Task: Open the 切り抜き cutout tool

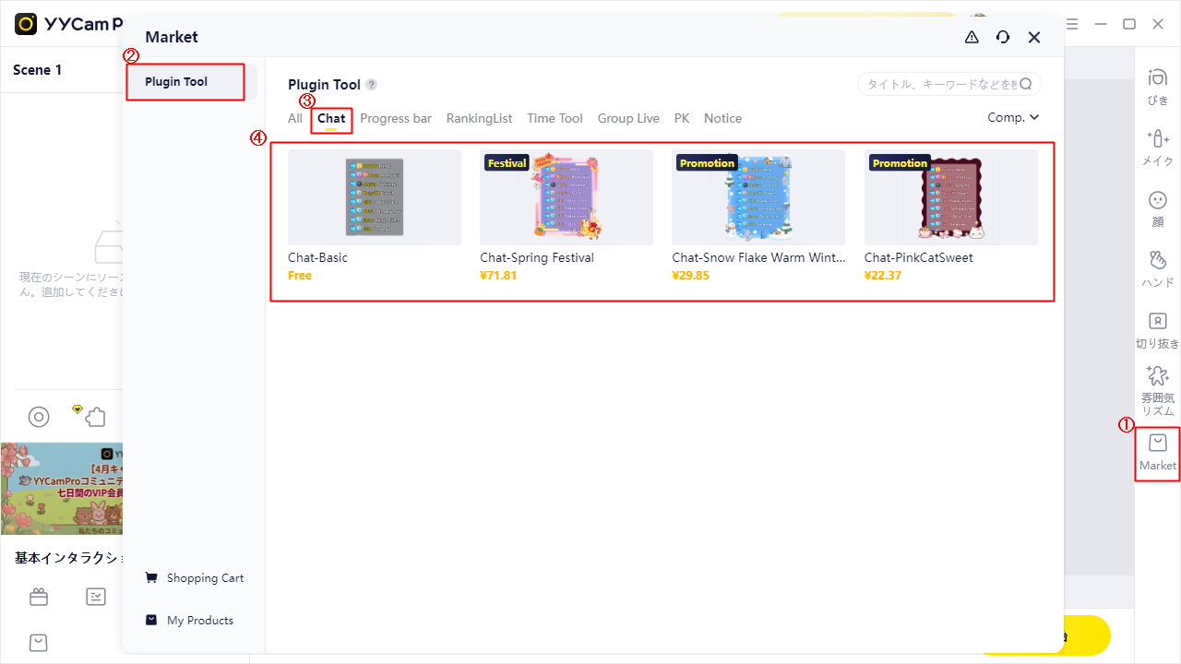Action: pyautogui.click(x=1157, y=328)
